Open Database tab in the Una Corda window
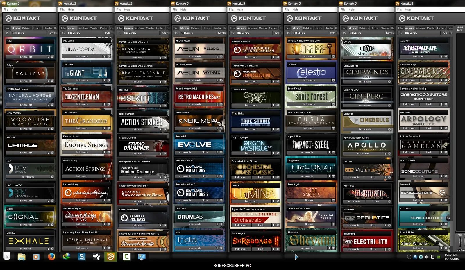465x270 pixels. pos(83,28)
